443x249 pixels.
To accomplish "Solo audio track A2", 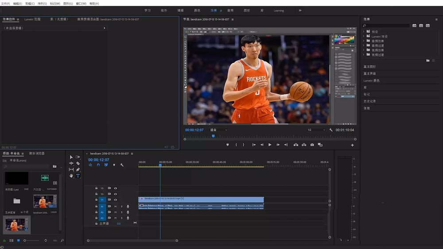I will (x=122, y=212).
